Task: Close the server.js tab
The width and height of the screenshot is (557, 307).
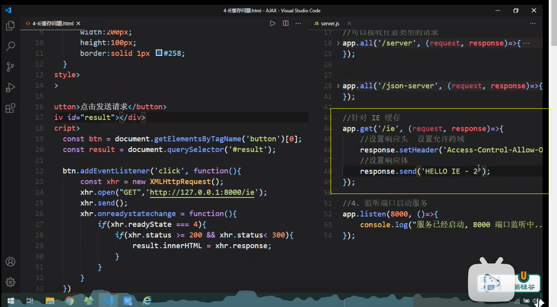Action: pos(349,23)
